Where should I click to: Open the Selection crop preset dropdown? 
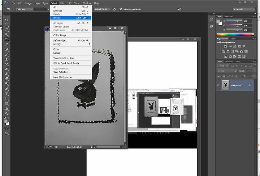tap(25, 9)
